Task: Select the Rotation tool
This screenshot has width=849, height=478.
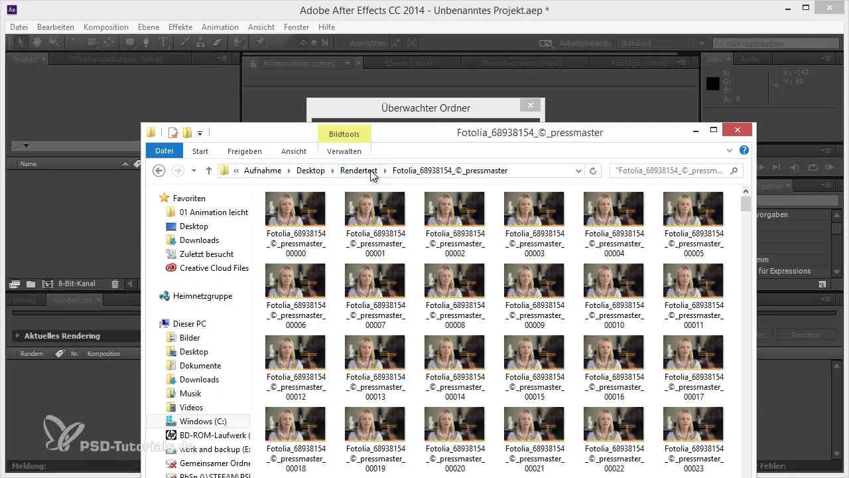Action: pos(75,42)
